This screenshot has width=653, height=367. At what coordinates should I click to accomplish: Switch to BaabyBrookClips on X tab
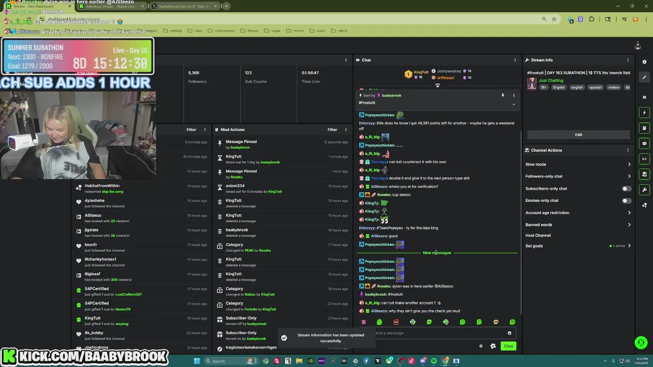[184, 6]
